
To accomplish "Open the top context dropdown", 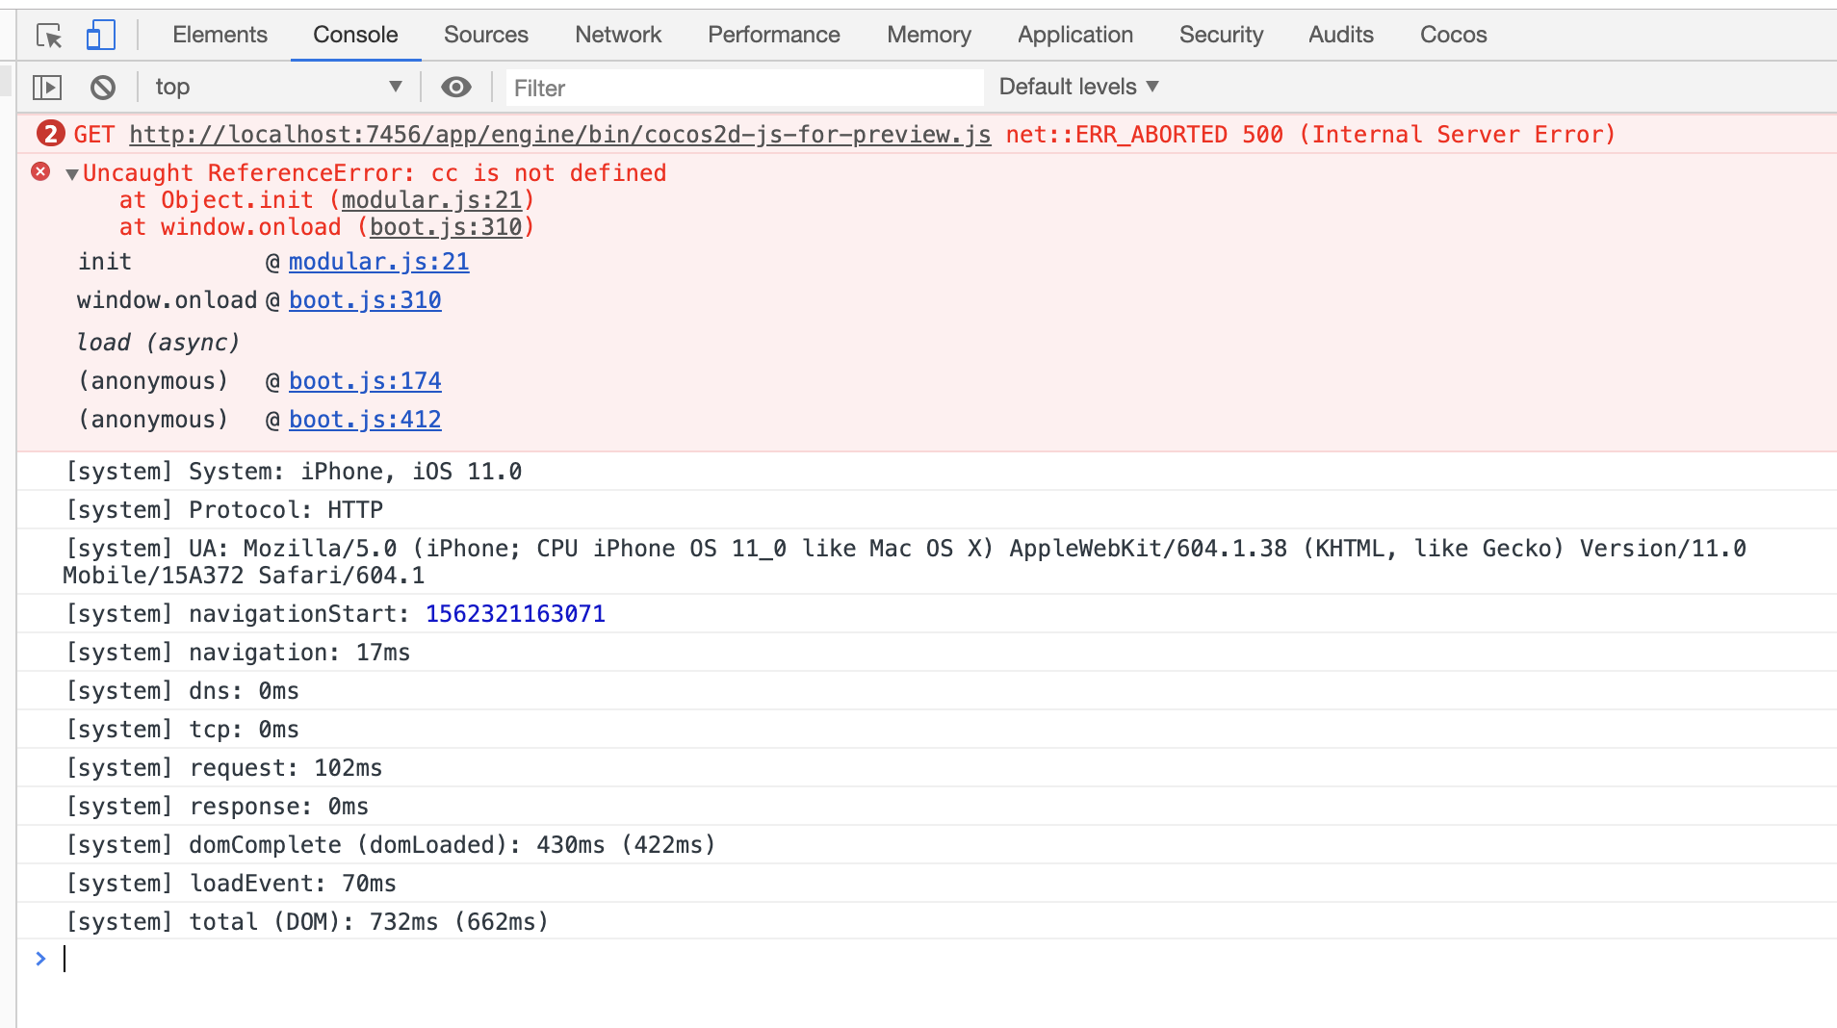I will (x=277, y=88).
